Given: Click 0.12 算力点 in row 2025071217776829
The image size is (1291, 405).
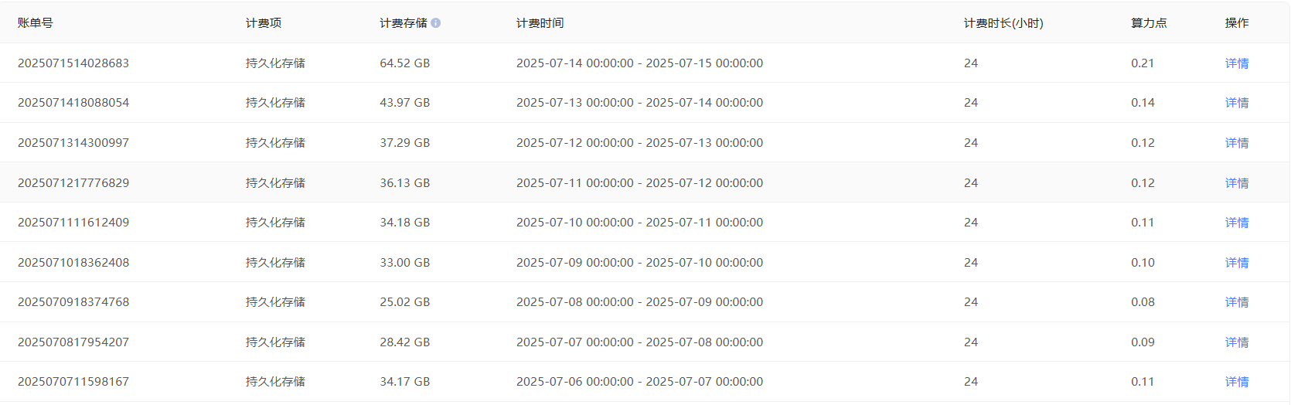Looking at the screenshot, I should coord(1143,183).
